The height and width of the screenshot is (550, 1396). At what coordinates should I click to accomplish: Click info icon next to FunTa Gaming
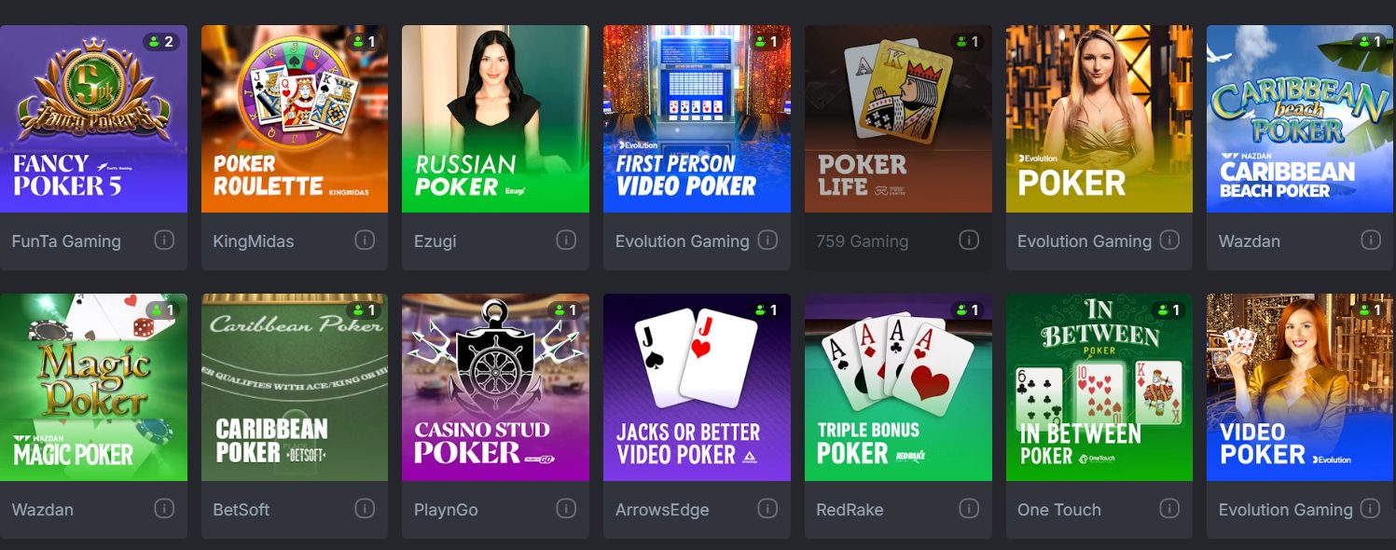click(x=163, y=241)
